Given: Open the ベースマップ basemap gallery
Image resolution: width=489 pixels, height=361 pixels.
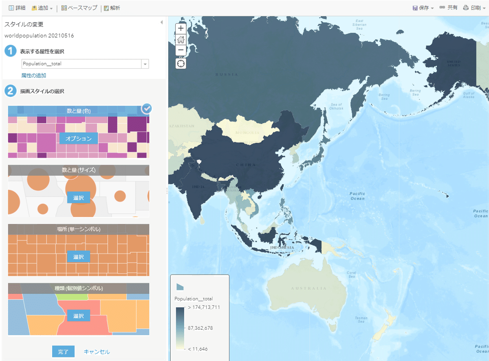Looking at the screenshot, I should [79, 8].
